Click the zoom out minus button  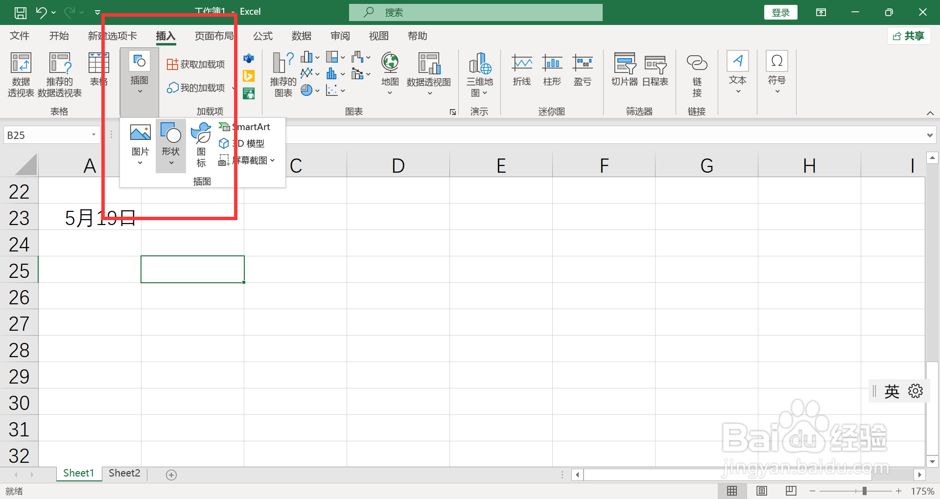[x=813, y=491]
